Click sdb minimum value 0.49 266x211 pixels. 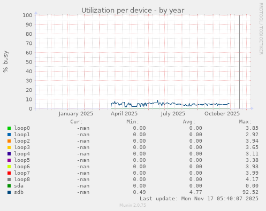[x=139, y=192]
